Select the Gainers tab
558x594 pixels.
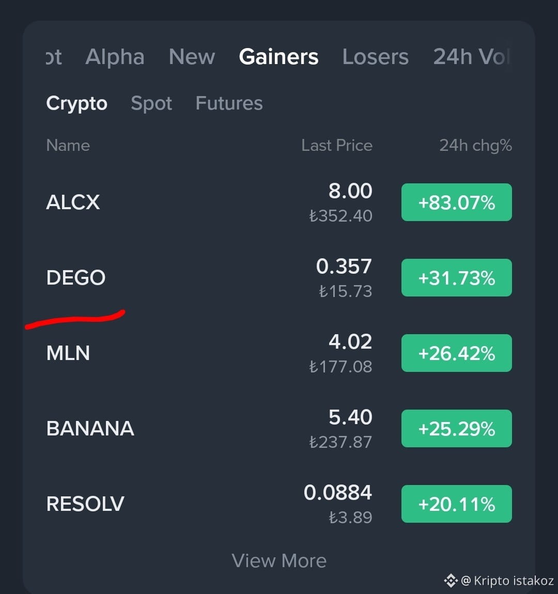[x=278, y=57]
